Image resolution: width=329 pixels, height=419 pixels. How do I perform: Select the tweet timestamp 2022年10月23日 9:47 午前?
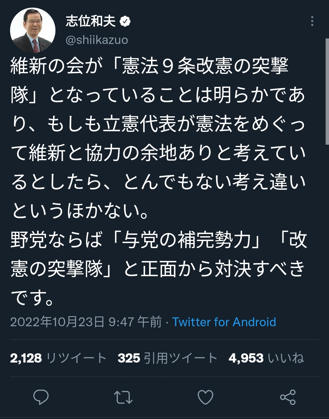pyautogui.click(x=86, y=322)
